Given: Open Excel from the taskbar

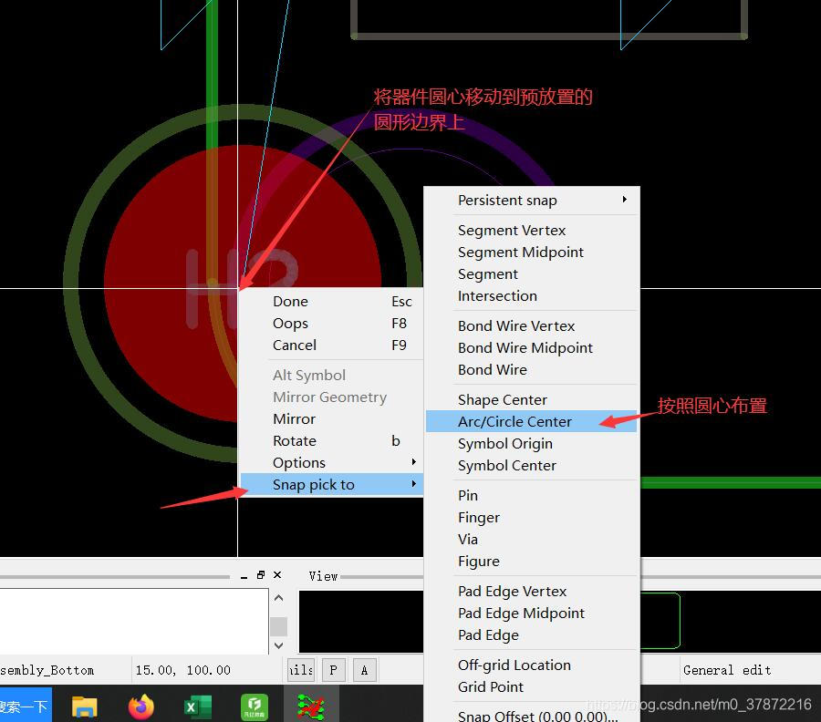Looking at the screenshot, I should point(198,707).
